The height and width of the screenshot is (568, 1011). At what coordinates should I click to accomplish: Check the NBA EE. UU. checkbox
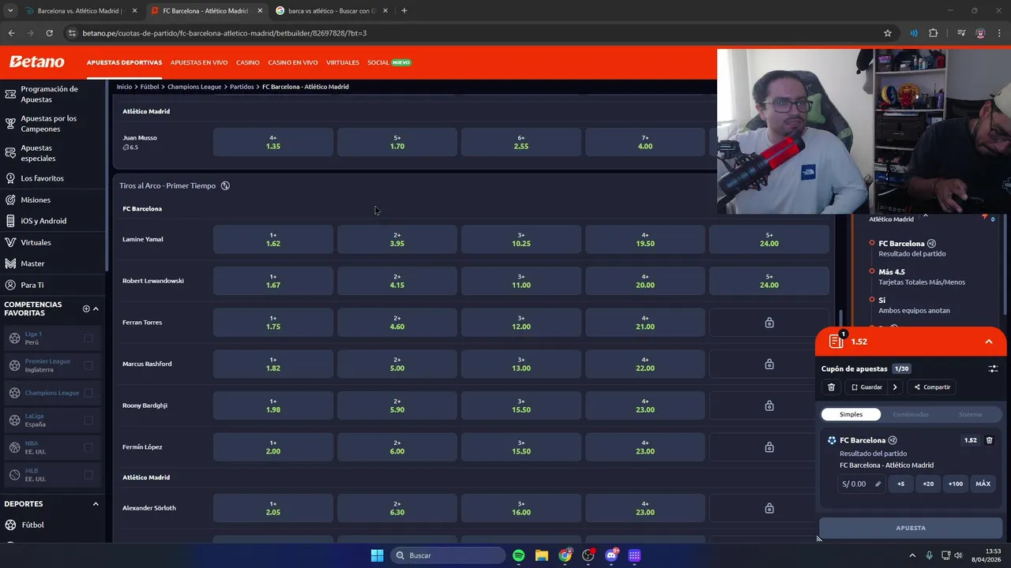tap(88, 447)
